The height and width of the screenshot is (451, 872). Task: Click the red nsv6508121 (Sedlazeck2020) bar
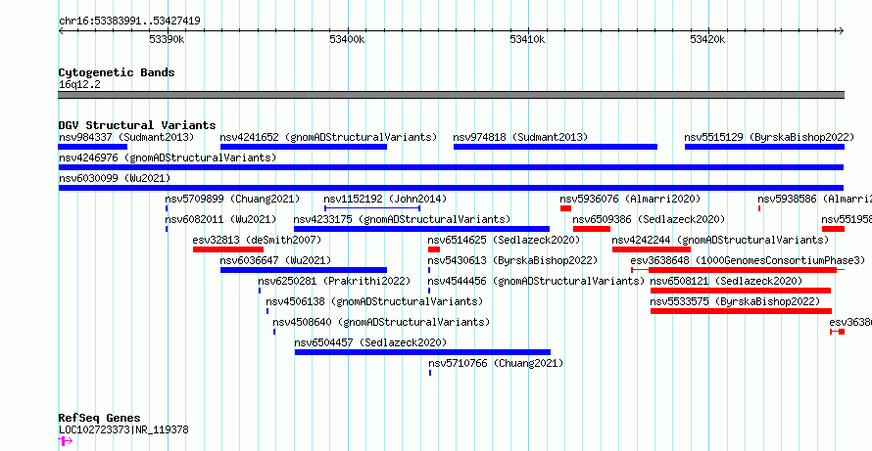741,291
